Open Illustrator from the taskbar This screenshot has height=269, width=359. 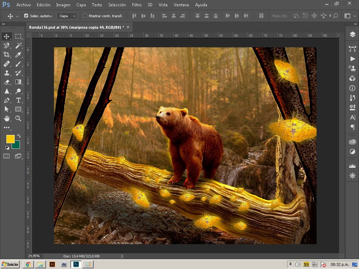pos(52,264)
